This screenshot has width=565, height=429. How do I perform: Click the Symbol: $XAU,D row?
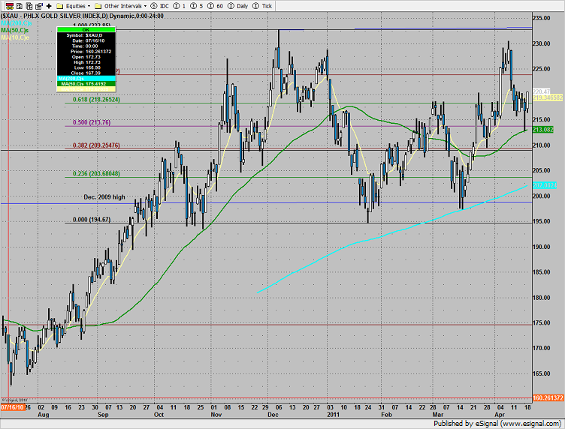coord(86,35)
